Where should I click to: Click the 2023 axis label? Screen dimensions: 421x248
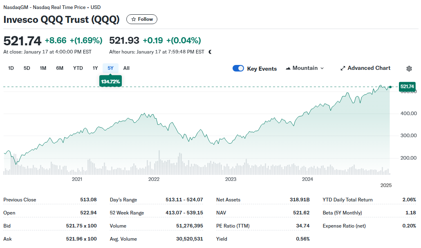(x=231, y=179)
